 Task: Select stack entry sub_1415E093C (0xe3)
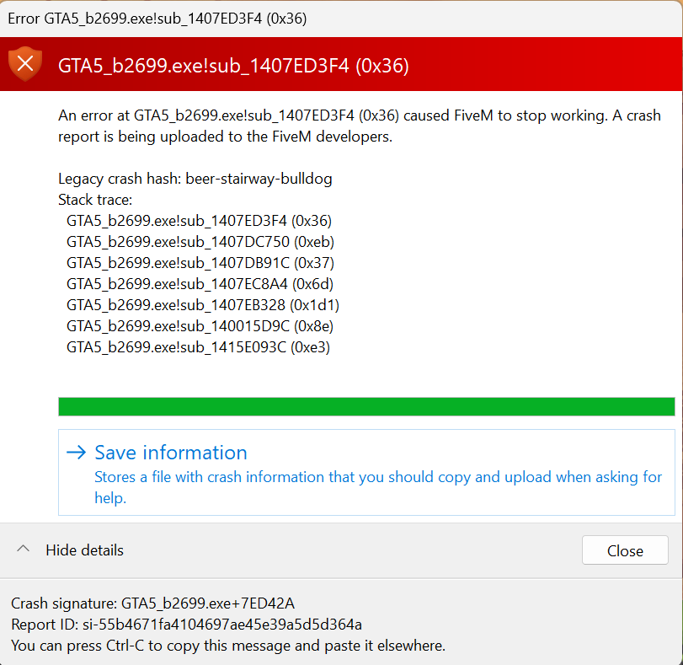[x=198, y=347]
